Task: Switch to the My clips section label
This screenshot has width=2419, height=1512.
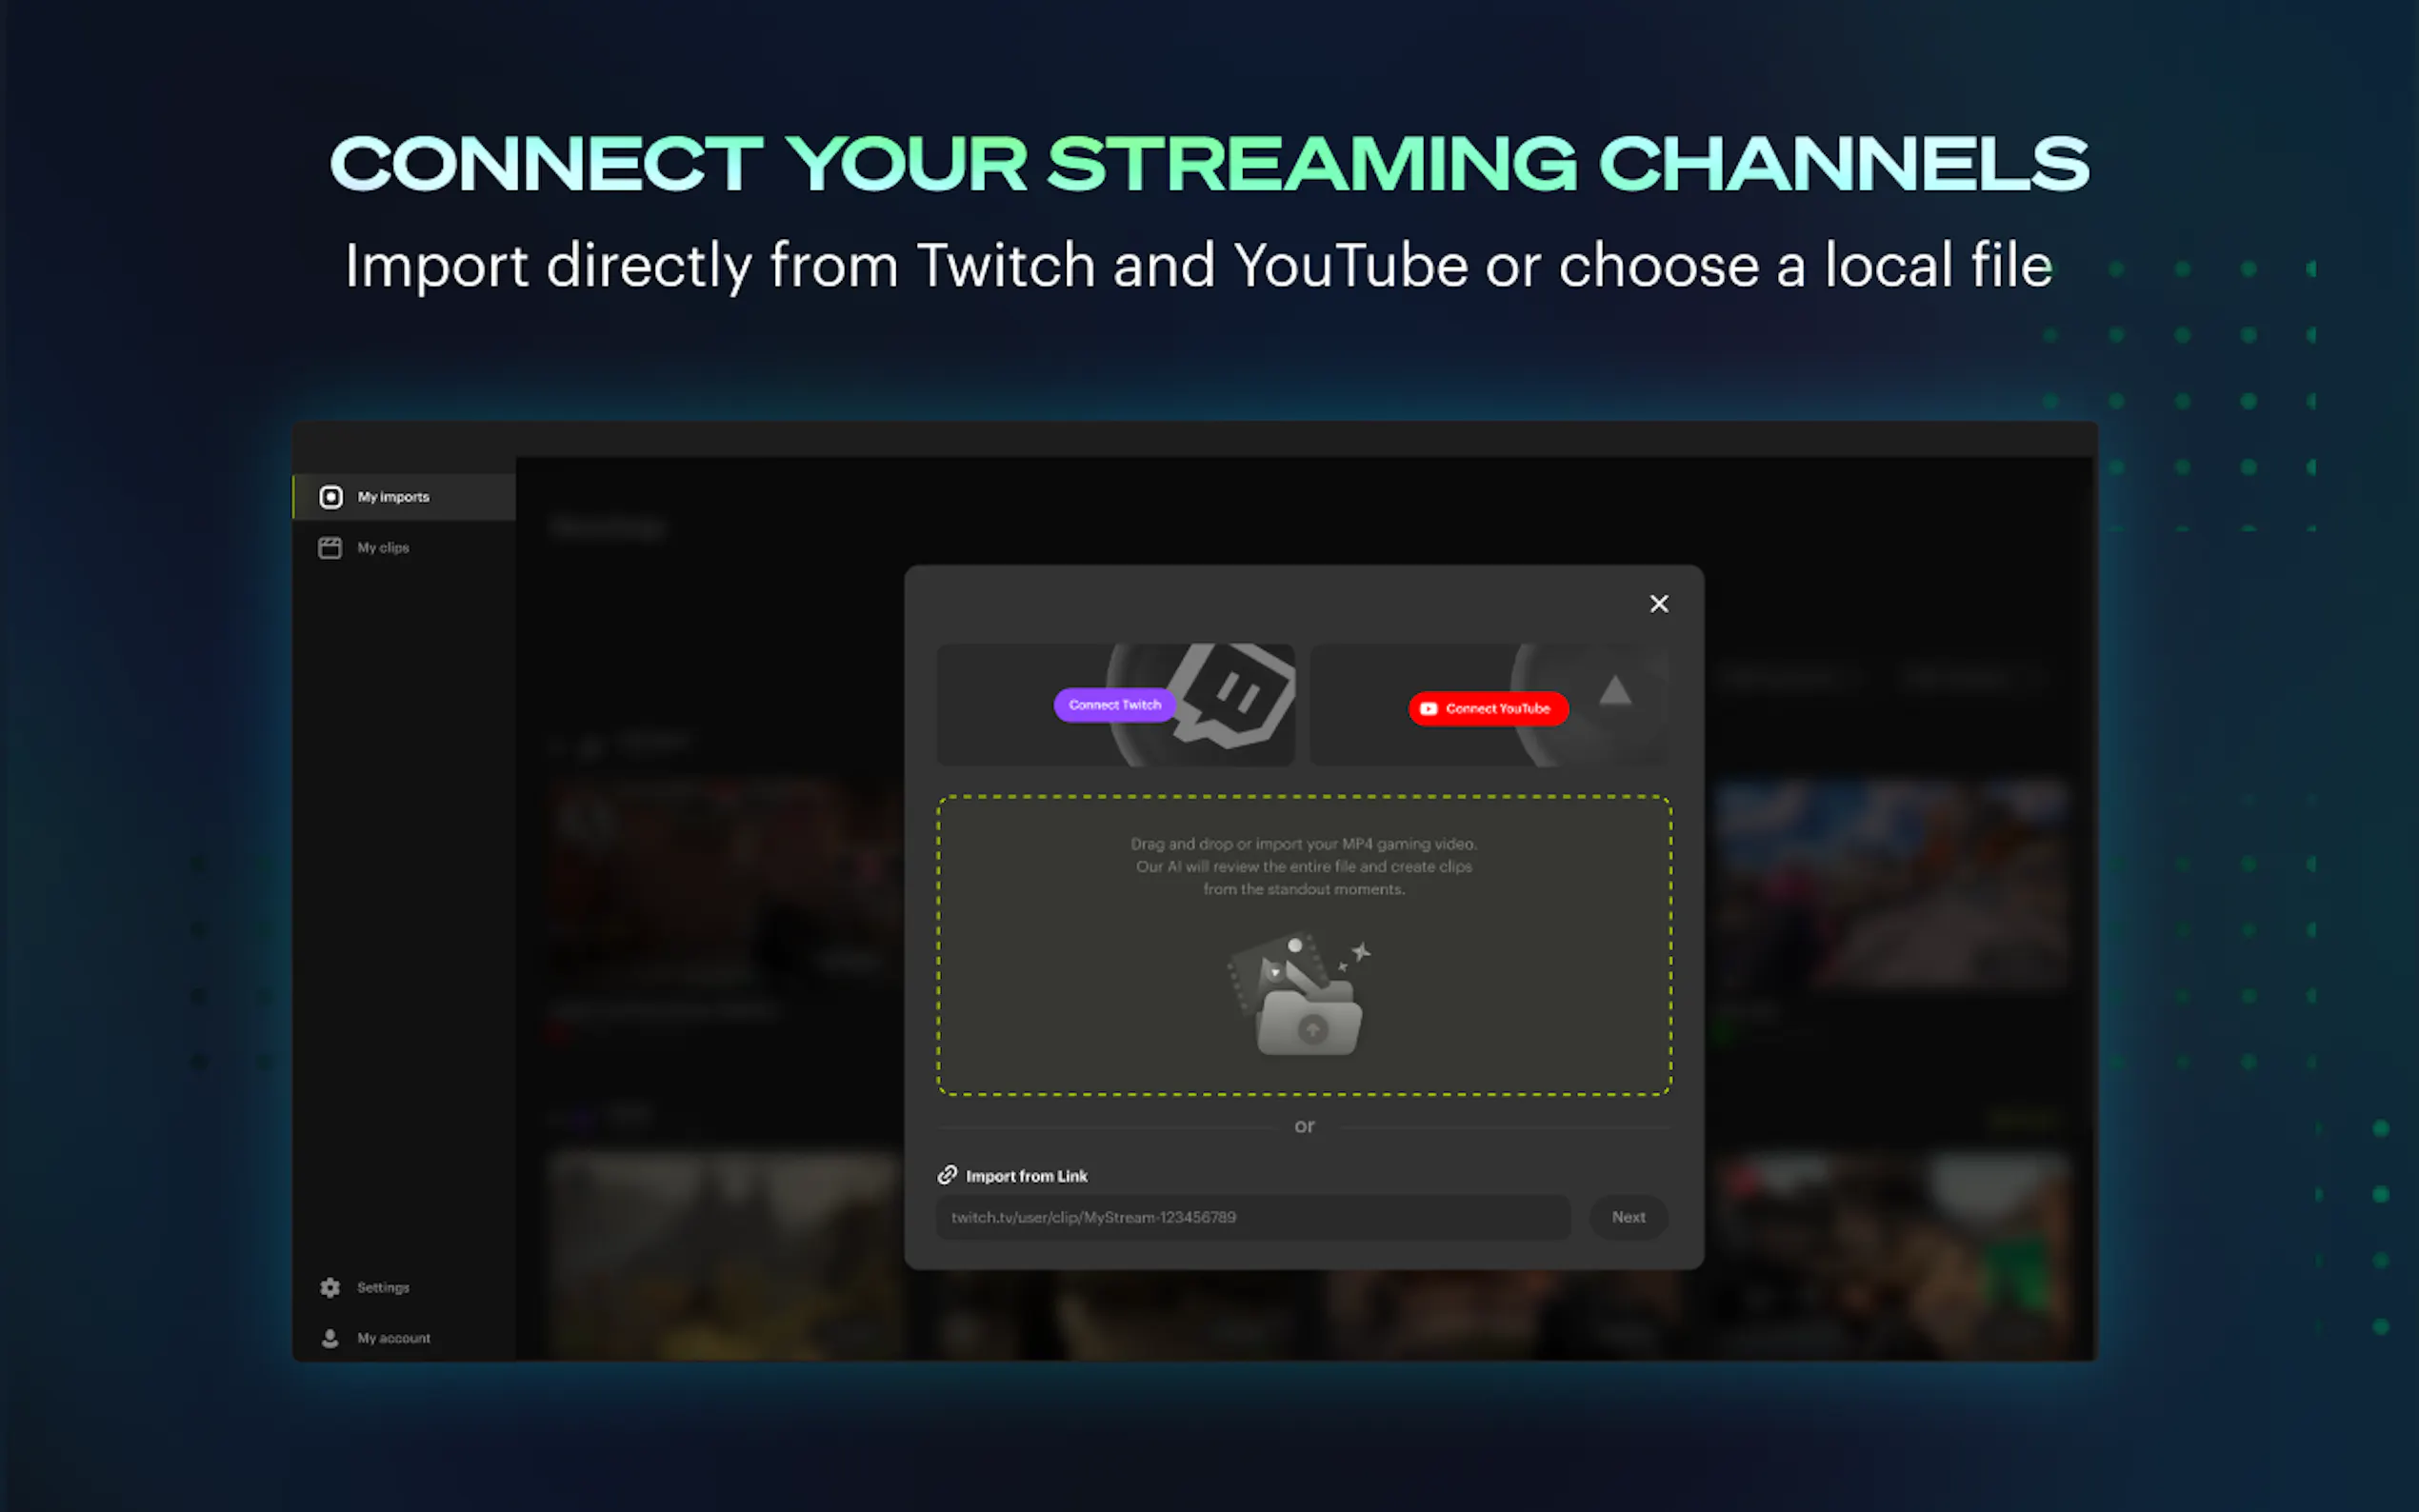Action: coord(383,548)
